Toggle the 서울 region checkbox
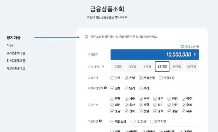Viewport: 218px width, 132px height. [127, 99]
